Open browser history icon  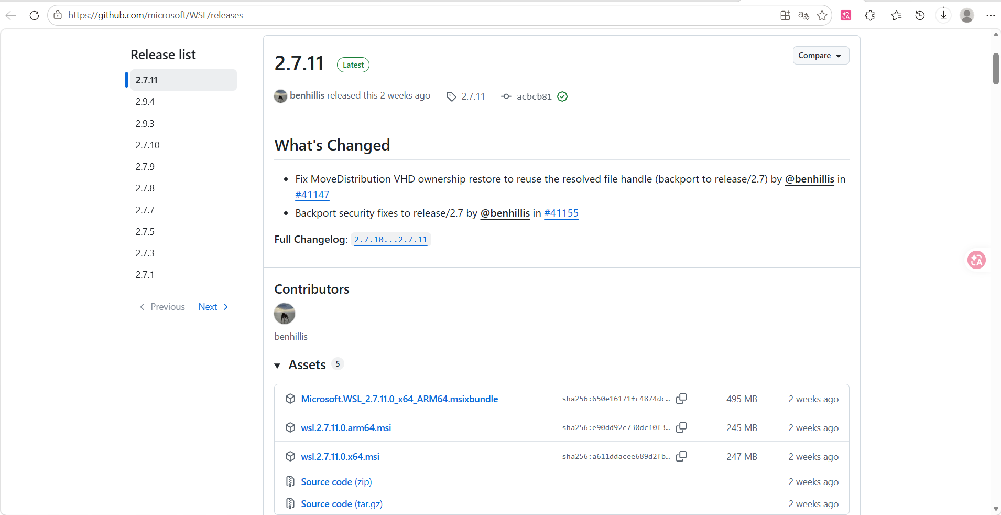coord(920,15)
